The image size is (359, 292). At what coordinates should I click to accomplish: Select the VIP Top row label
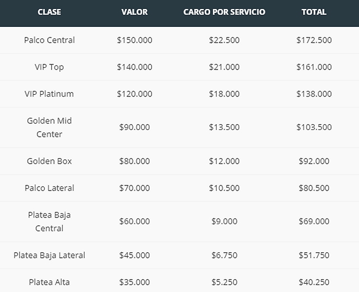(49, 67)
